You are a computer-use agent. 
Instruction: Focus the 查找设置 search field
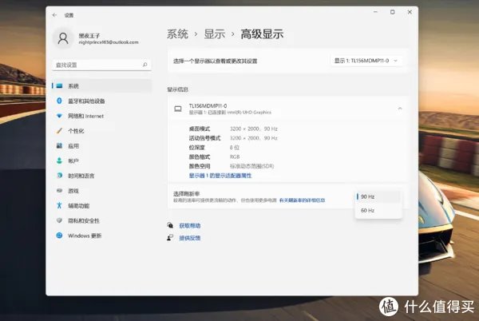(x=101, y=65)
